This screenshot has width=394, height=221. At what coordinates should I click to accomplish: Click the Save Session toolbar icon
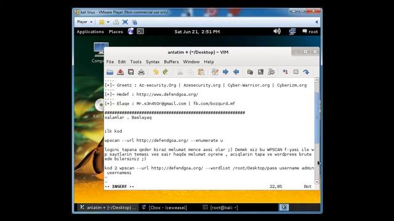click(x=260, y=72)
